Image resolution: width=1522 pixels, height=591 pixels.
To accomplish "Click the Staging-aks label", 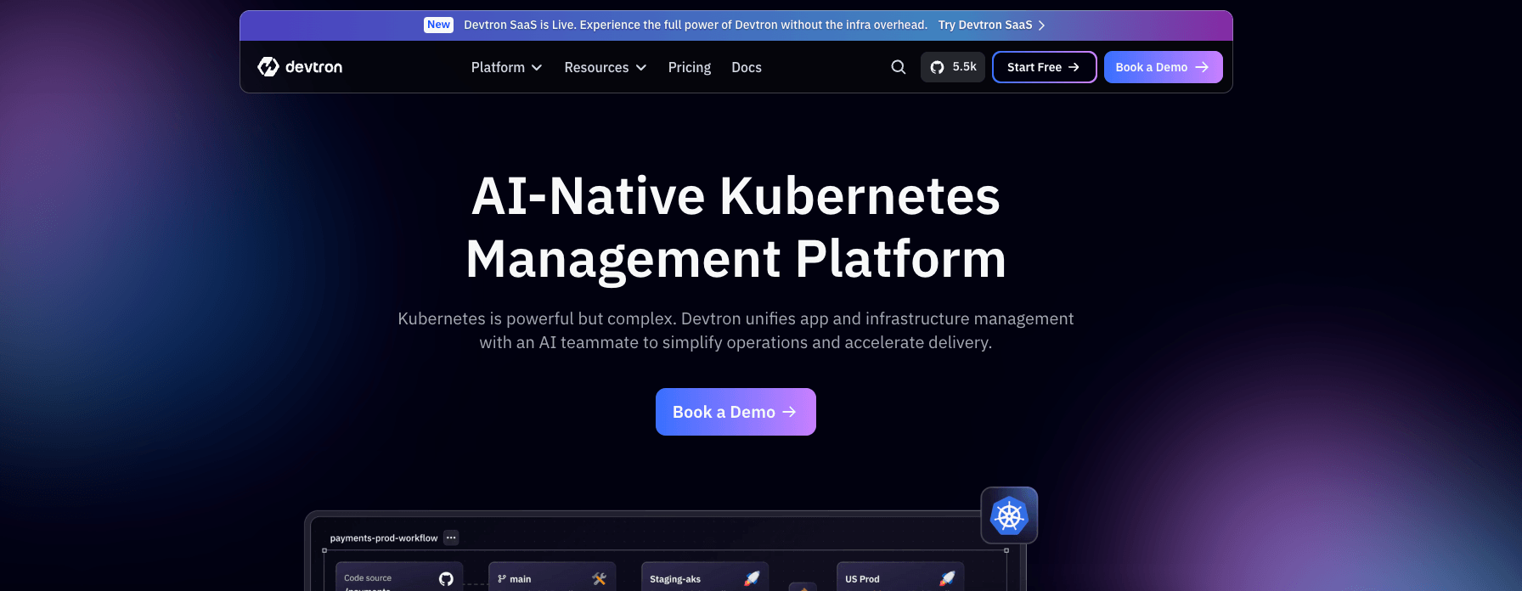I will [x=675, y=579].
